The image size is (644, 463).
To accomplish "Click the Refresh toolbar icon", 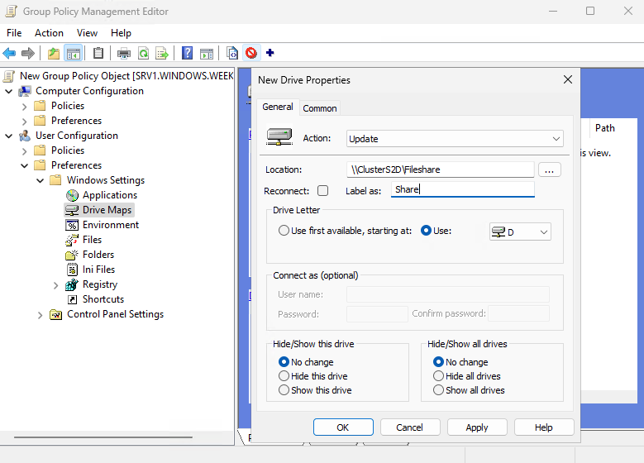I will coord(143,53).
